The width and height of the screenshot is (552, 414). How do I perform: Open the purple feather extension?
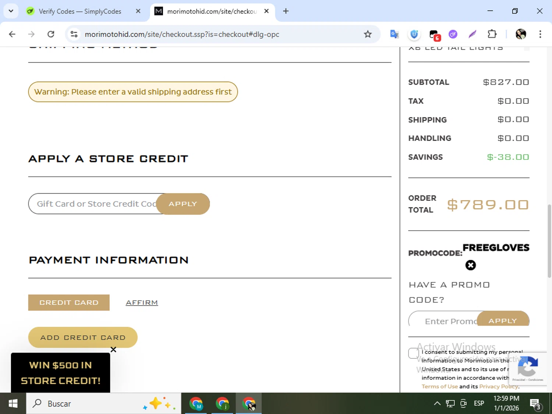point(473,34)
